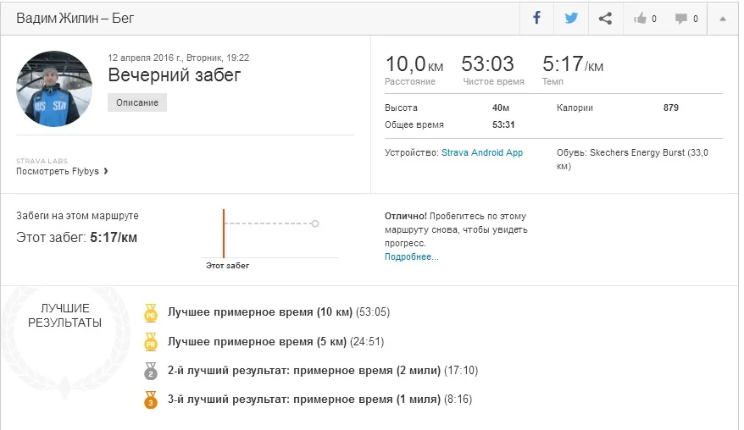
Task: Open Лучшее примерное время (10 км) result
Action: click(x=260, y=313)
